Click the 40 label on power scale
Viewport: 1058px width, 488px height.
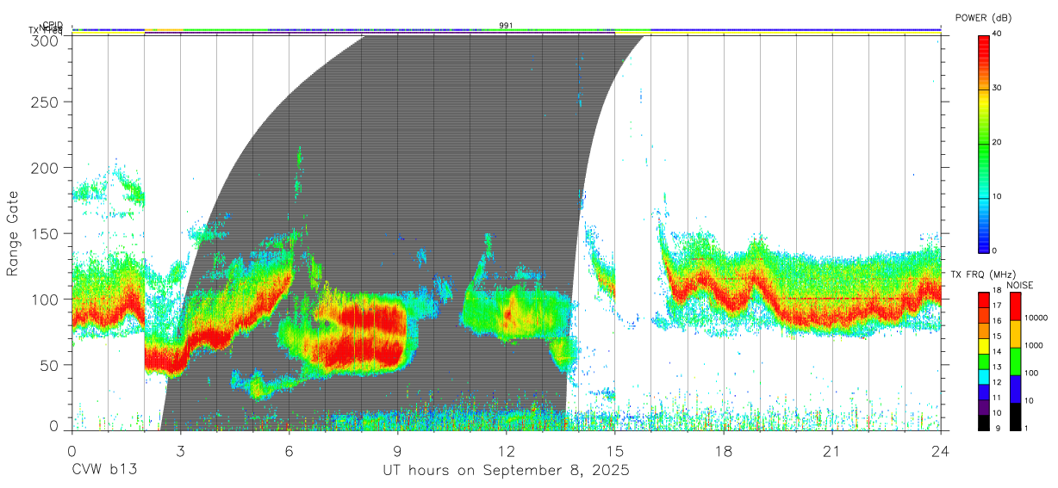coord(998,34)
